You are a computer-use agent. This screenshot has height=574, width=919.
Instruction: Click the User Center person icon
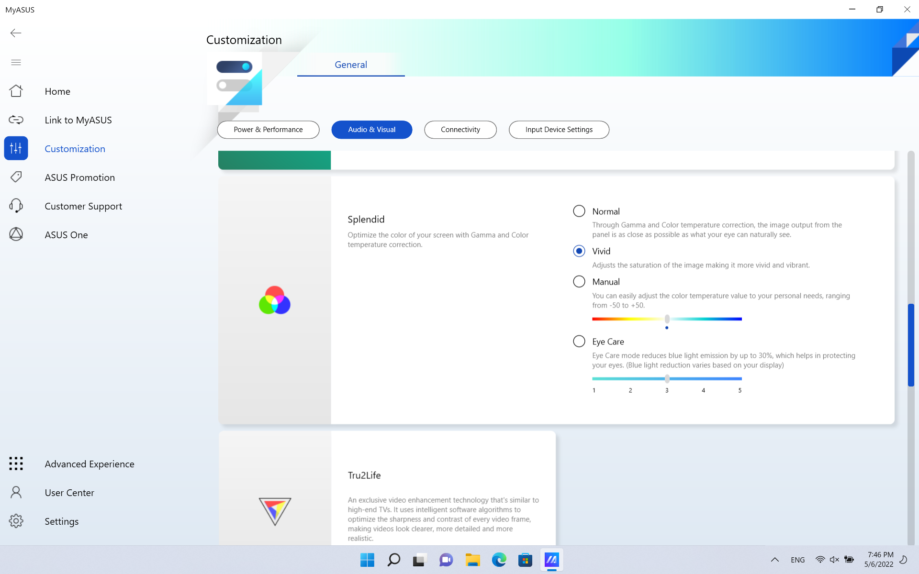16,492
